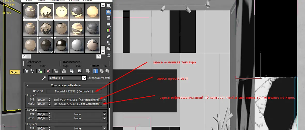The height and width of the screenshot is (130, 305).
Task: Open Base mtl Material #92131 CoronaMtl
Action: 74,91
